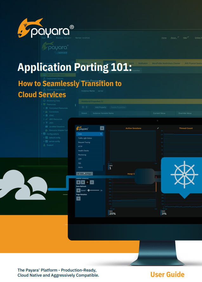
Task: Expand the JDBC tree node
Action: point(44,116)
